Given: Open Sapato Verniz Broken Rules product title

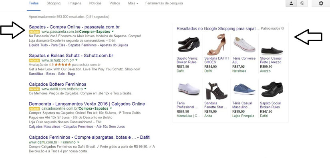Looking at the screenshot, I should tap(187, 60).
